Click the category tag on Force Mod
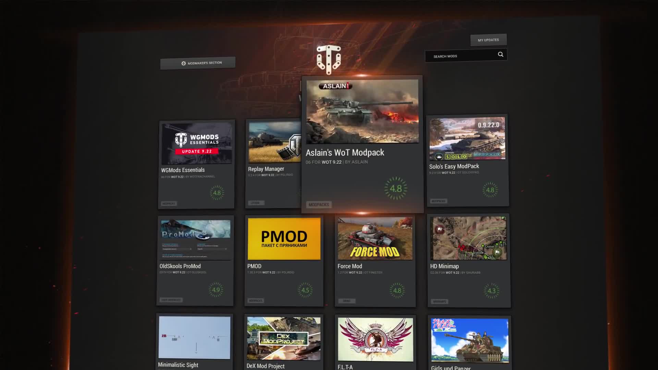The width and height of the screenshot is (658, 370). (347, 301)
